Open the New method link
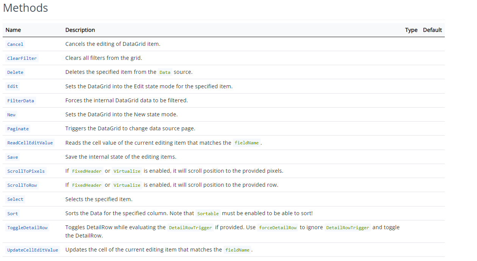This screenshot has height=261, width=477. pos(11,114)
